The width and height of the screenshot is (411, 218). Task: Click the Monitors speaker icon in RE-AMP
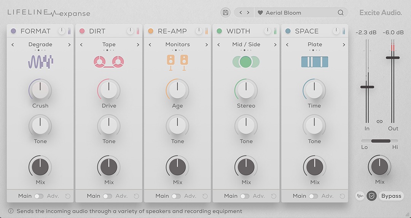[177, 62]
